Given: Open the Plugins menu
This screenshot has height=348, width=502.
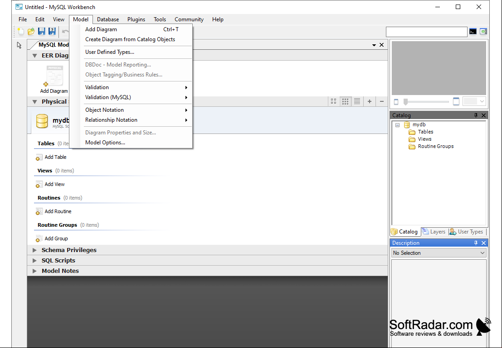Looking at the screenshot, I should [136, 19].
